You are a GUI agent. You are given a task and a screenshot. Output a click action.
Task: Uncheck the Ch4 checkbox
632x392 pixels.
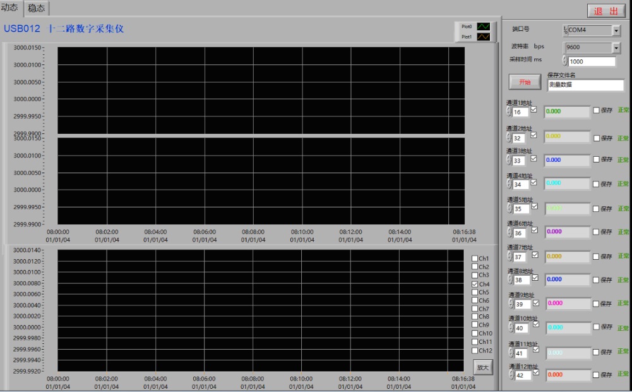pos(475,284)
